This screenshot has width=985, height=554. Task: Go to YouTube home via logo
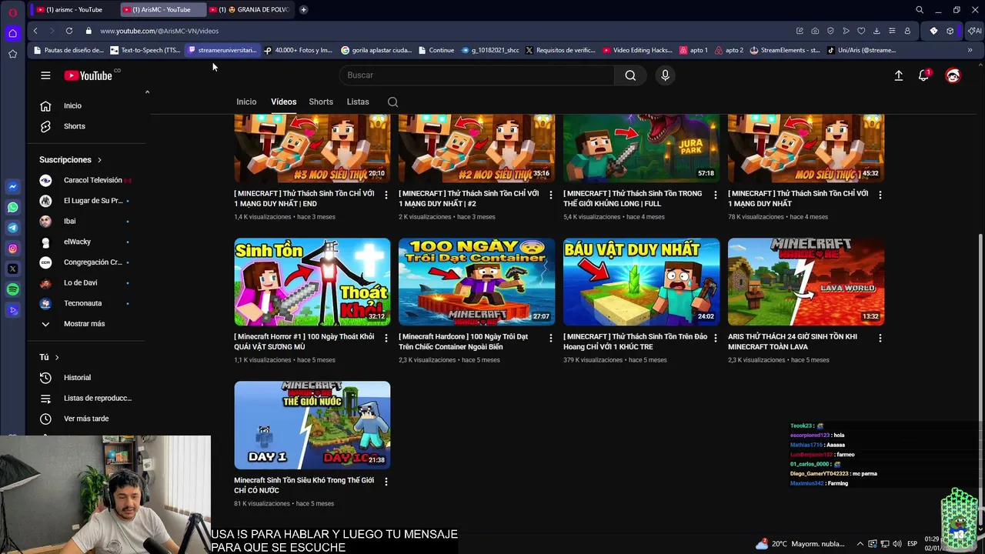pyautogui.click(x=88, y=75)
